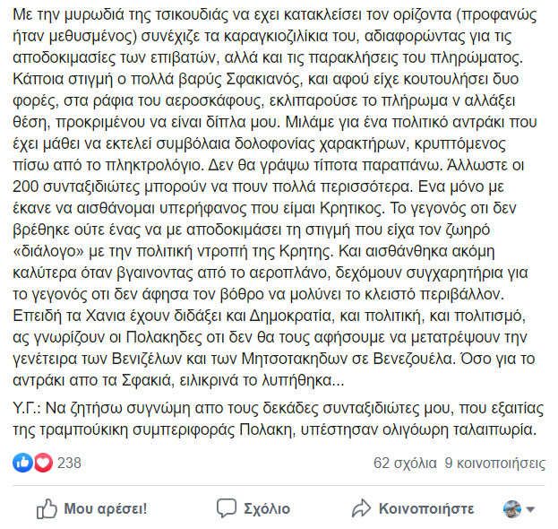Open the 62 σχόλια comments link
558x529 pixels.
[x=403, y=464]
